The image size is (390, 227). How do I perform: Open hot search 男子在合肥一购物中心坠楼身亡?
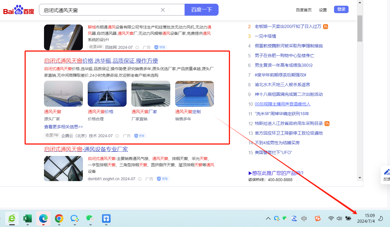[x=285, y=56]
